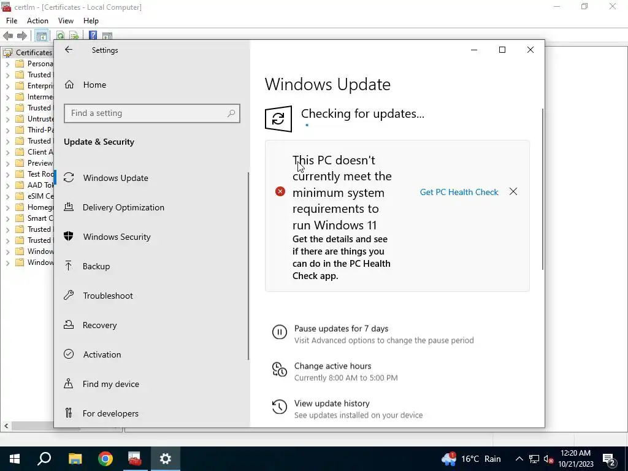Open Get PC Health Check link
Screen dimensions: 628x471
point(459,192)
